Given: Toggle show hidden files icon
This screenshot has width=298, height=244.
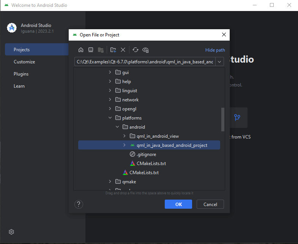Looking at the screenshot, I should (x=145, y=50).
